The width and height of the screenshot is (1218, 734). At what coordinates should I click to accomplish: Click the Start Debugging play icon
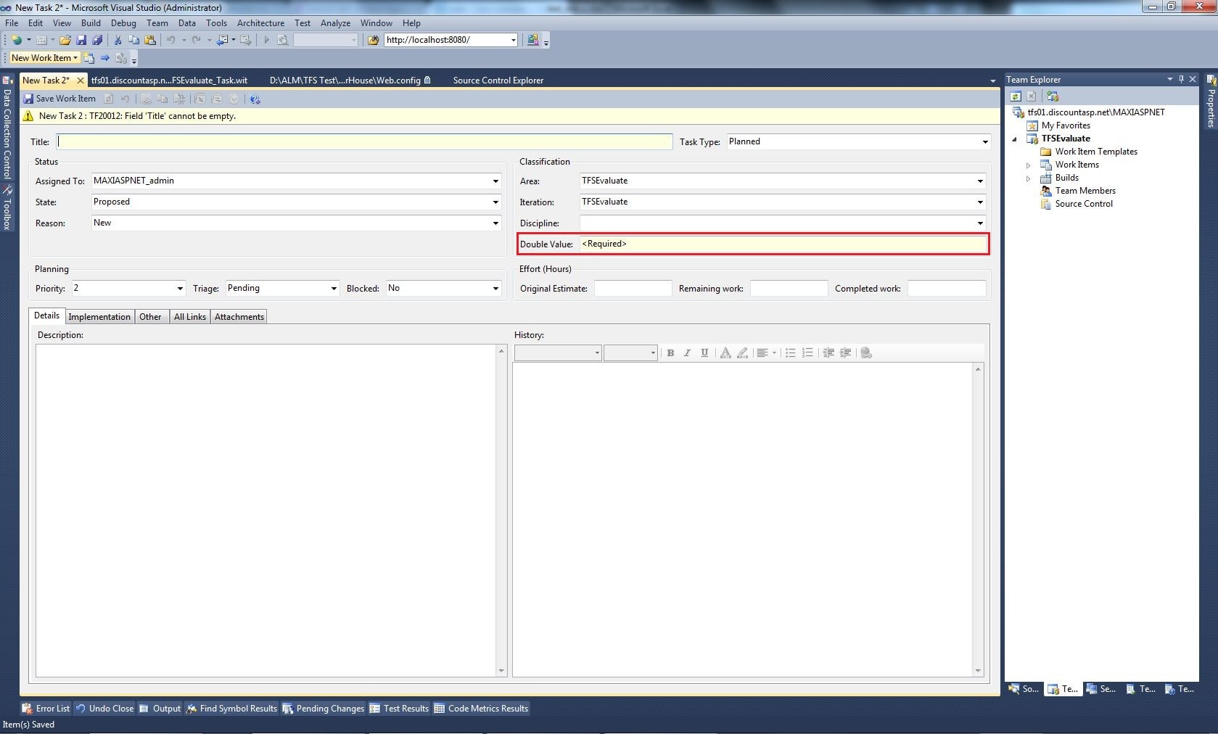click(x=266, y=40)
